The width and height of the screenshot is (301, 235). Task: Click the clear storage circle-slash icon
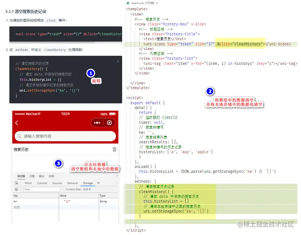[x=17, y=189]
